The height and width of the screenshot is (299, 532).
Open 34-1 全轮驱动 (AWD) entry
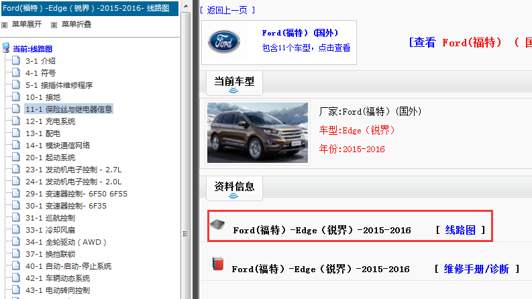66,242
